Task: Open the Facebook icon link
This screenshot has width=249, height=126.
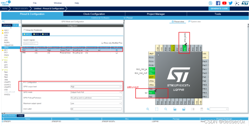Action: coord(218,3)
